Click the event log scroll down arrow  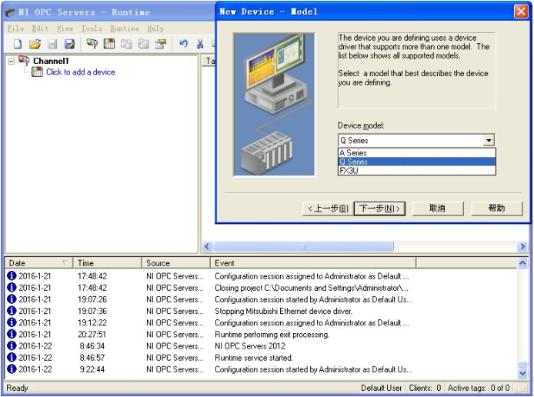[x=522, y=373]
